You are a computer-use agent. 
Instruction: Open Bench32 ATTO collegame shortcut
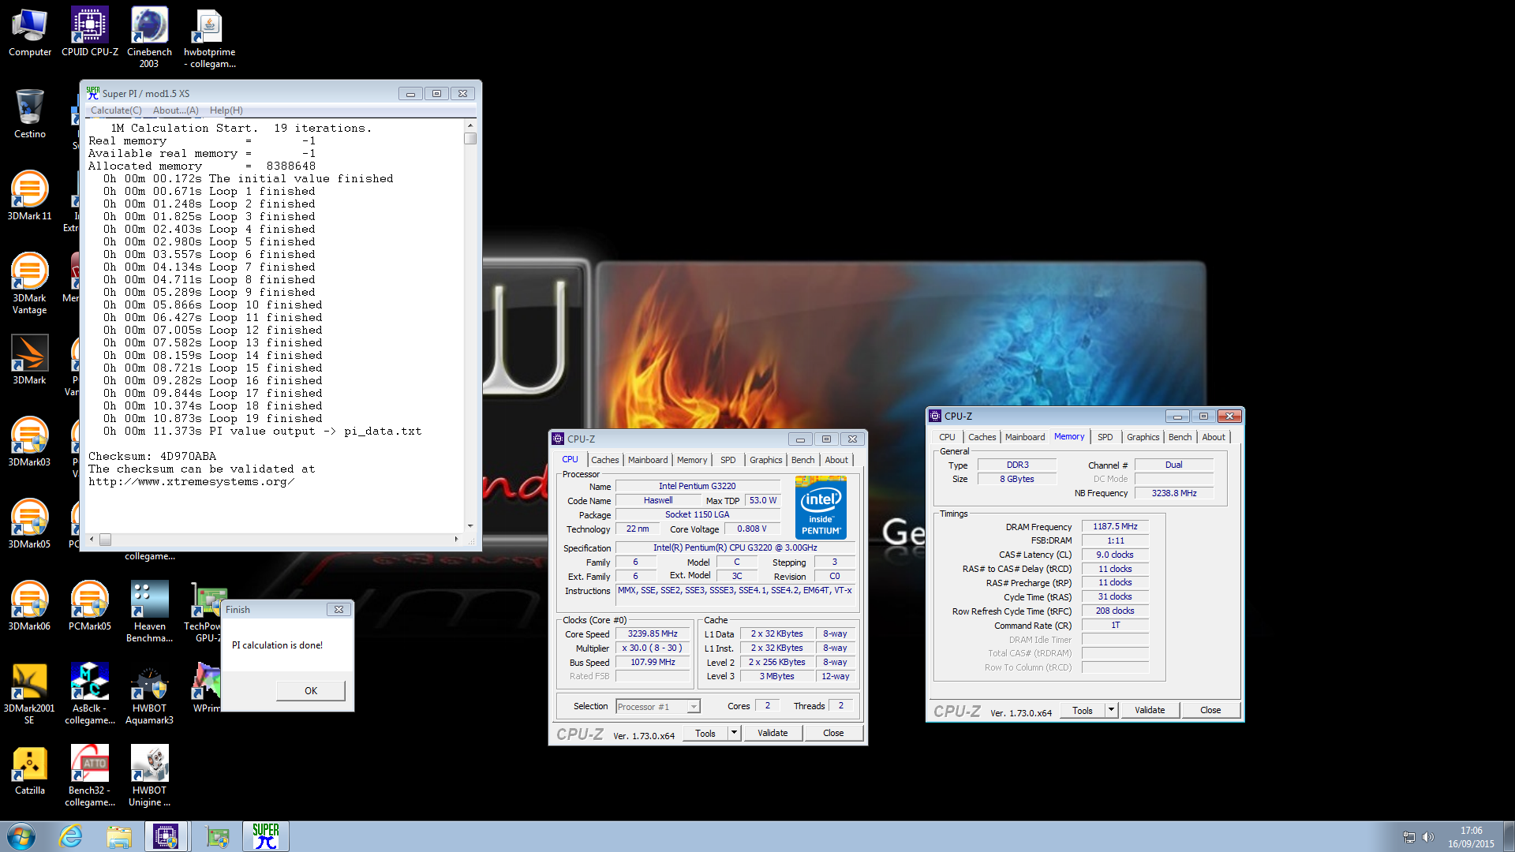pos(90,776)
